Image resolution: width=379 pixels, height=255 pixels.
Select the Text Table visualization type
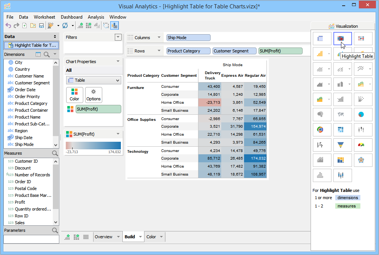click(322, 38)
